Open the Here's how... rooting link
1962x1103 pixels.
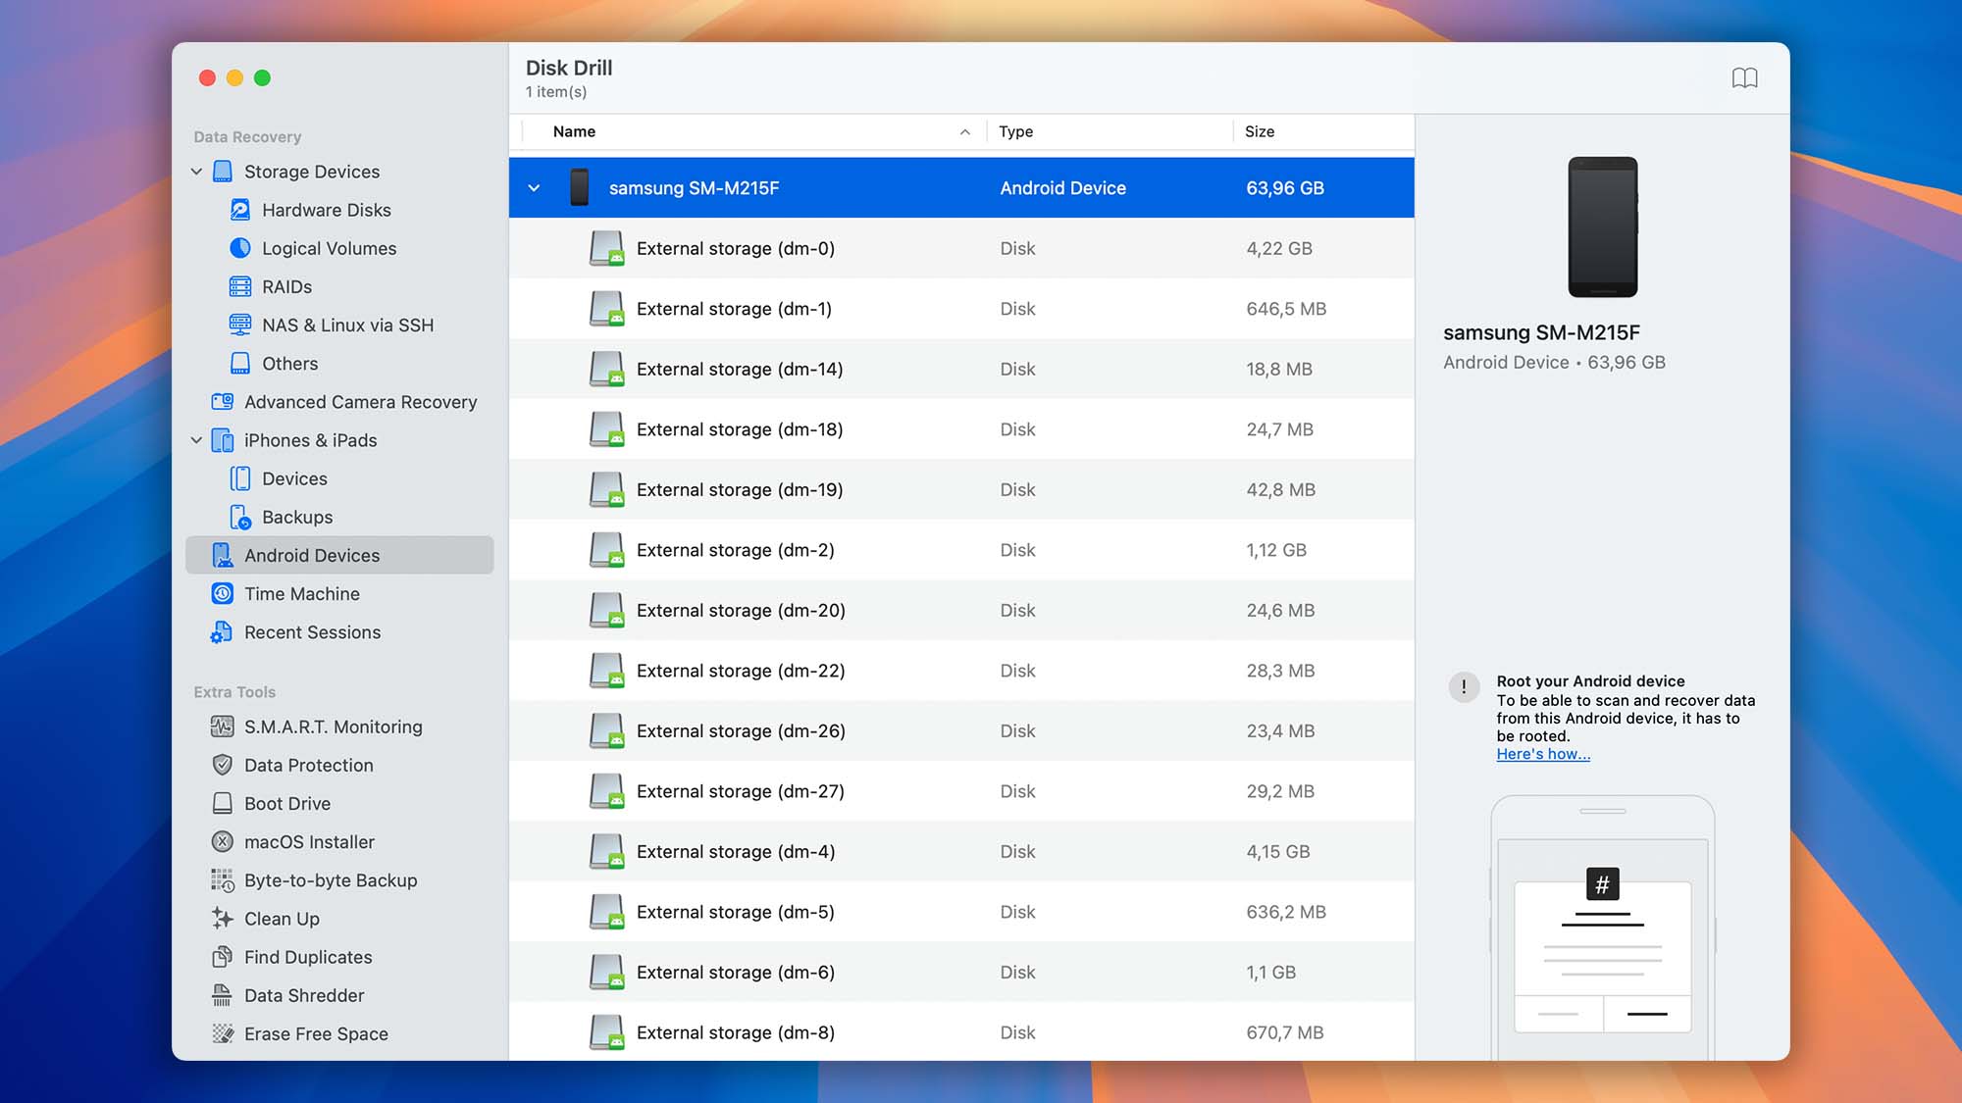pos(1543,754)
